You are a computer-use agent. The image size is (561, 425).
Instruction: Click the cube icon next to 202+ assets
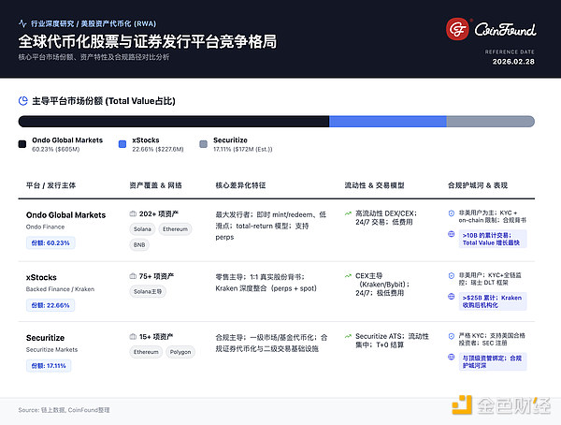tap(132, 214)
